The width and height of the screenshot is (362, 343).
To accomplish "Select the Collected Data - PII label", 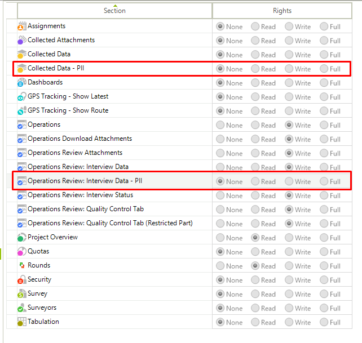I will (x=56, y=68).
